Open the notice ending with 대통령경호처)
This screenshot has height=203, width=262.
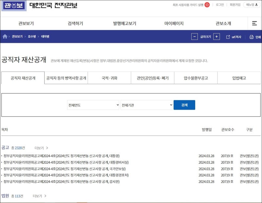tap(66, 175)
